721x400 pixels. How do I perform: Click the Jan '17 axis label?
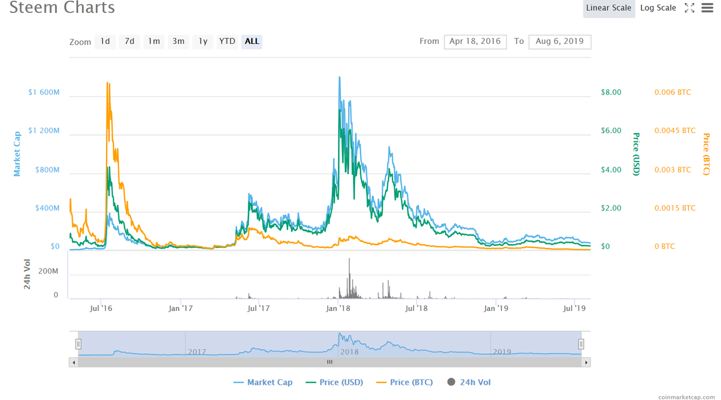(181, 308)
